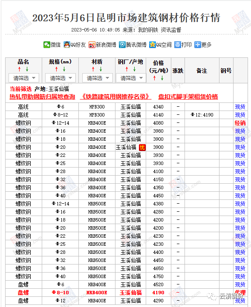
Task: Open 《铁路建筑用钢推荐名录》 link
Action: tap(115, 97)
